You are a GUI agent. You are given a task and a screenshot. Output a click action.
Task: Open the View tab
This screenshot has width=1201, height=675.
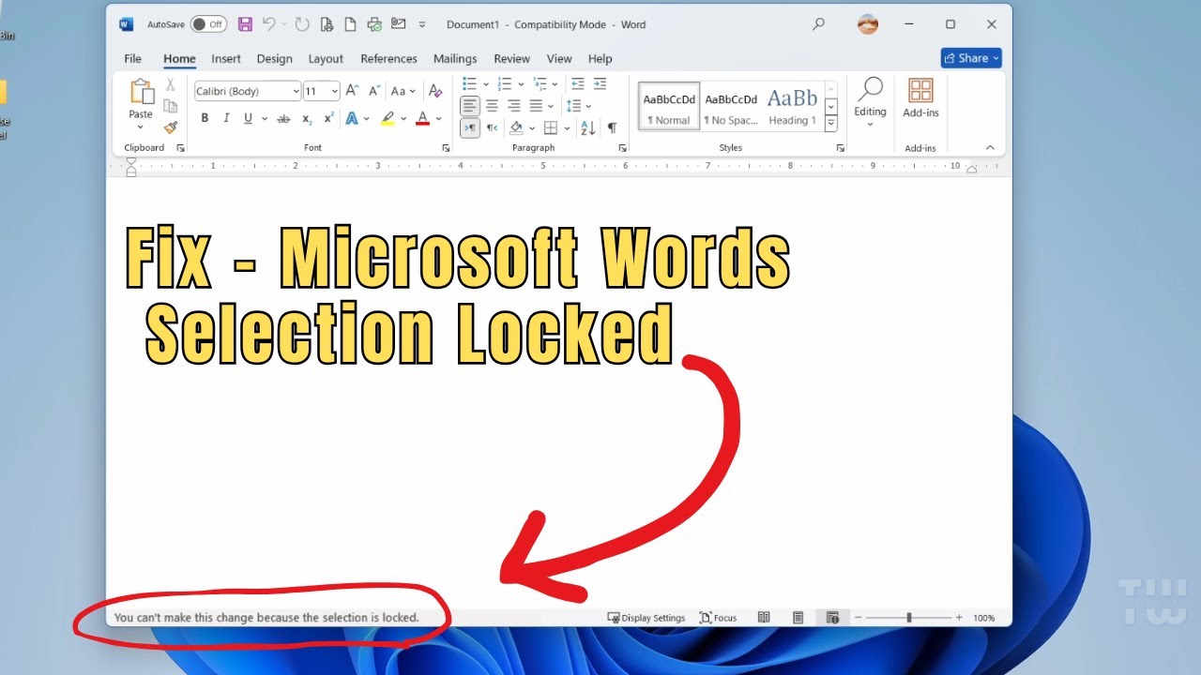point(559,58)
